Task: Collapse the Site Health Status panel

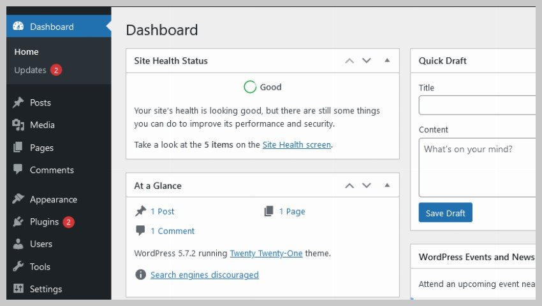Action: coord(387,60)
